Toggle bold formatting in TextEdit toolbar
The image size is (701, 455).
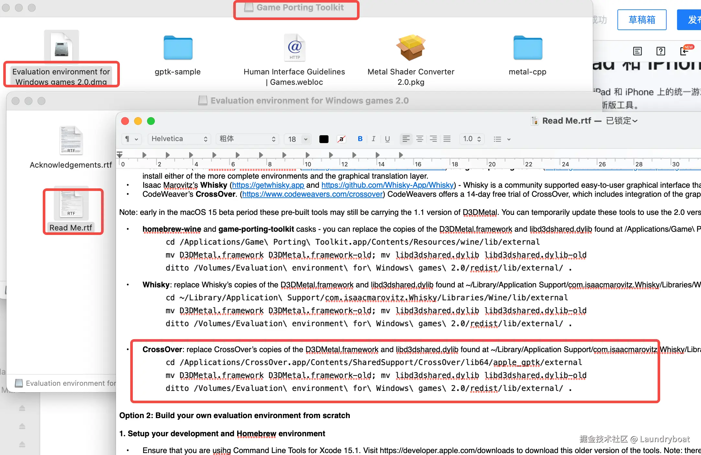(360, 139)
